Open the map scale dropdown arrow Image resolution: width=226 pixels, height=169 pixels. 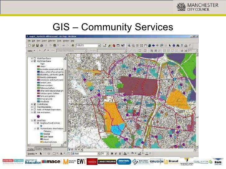99,45
